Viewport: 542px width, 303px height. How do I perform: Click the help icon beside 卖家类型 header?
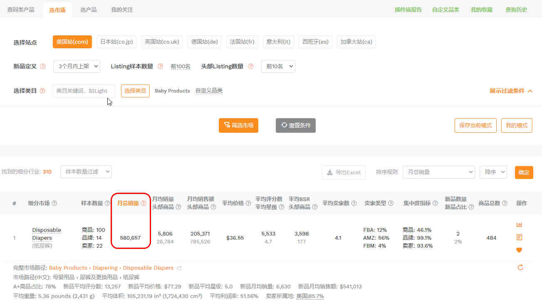[390, 203]
